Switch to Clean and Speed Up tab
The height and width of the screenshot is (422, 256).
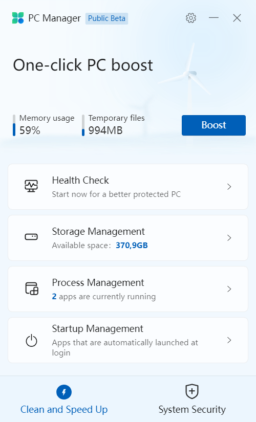(x=64, y=400)
